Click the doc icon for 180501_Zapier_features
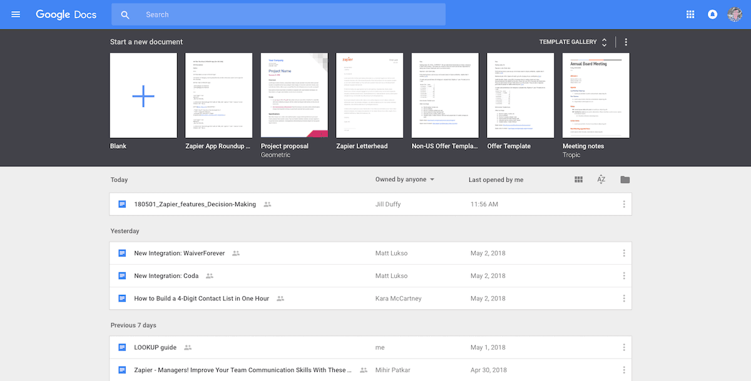Screen dimensions: 751x381 [x=123, y=204]
